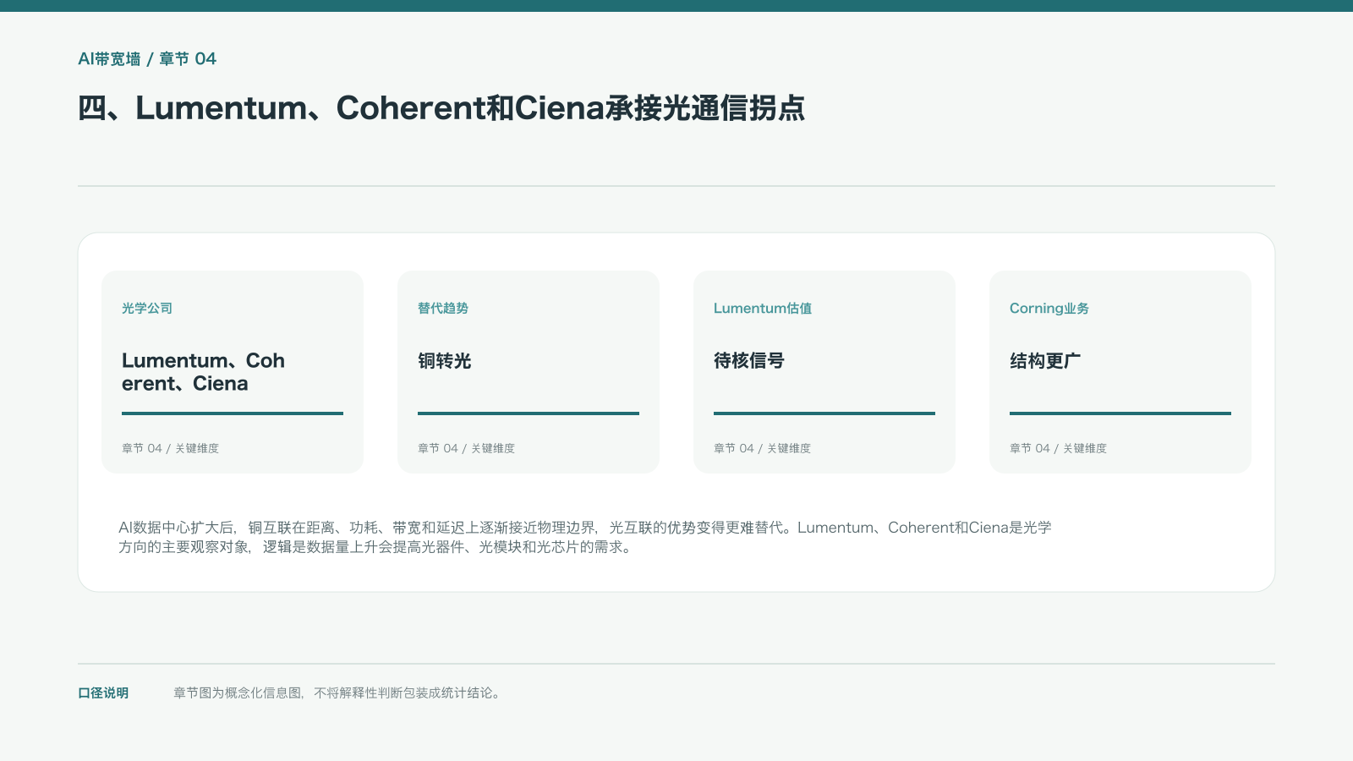
Task: Click the "Lumentum估值" card label
Action: click(763, 309)
